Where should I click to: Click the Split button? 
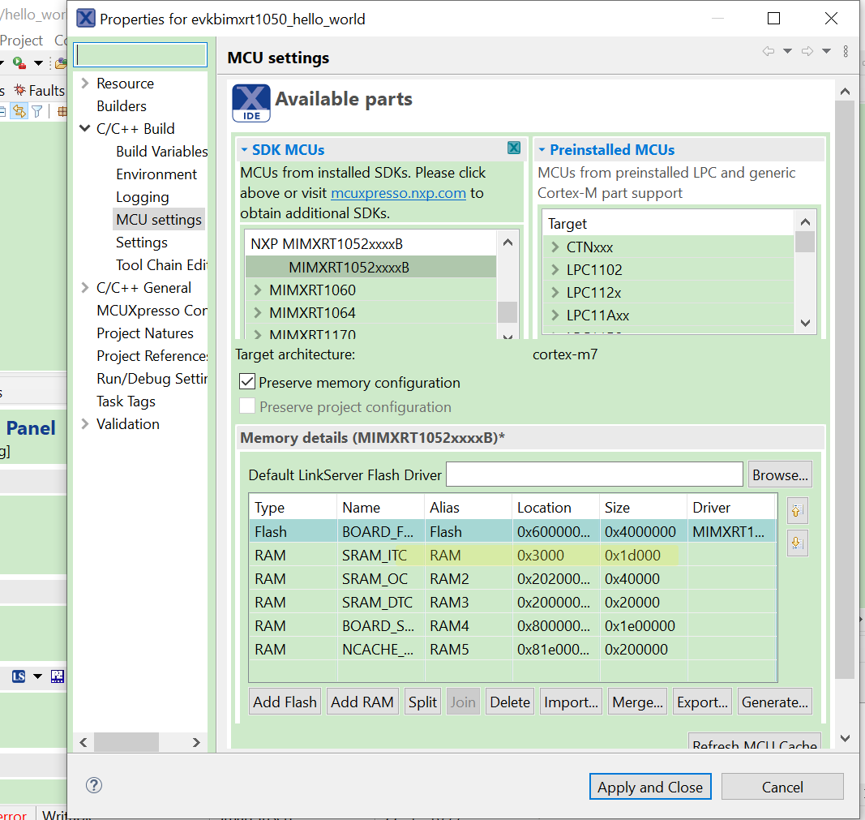click(422, 702)
